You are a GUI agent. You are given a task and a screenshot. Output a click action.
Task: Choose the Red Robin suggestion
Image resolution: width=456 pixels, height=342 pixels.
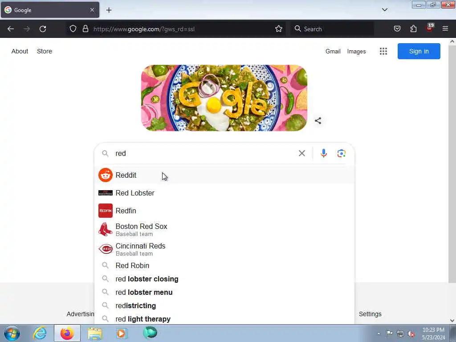224,265
